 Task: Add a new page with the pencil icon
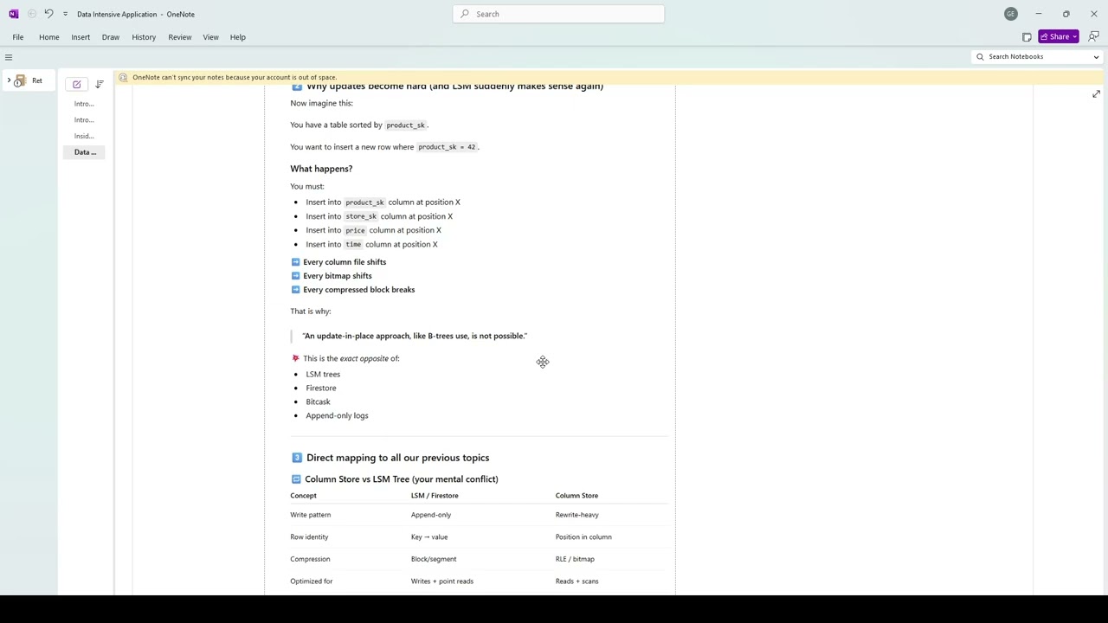click(x=77, y=84)
